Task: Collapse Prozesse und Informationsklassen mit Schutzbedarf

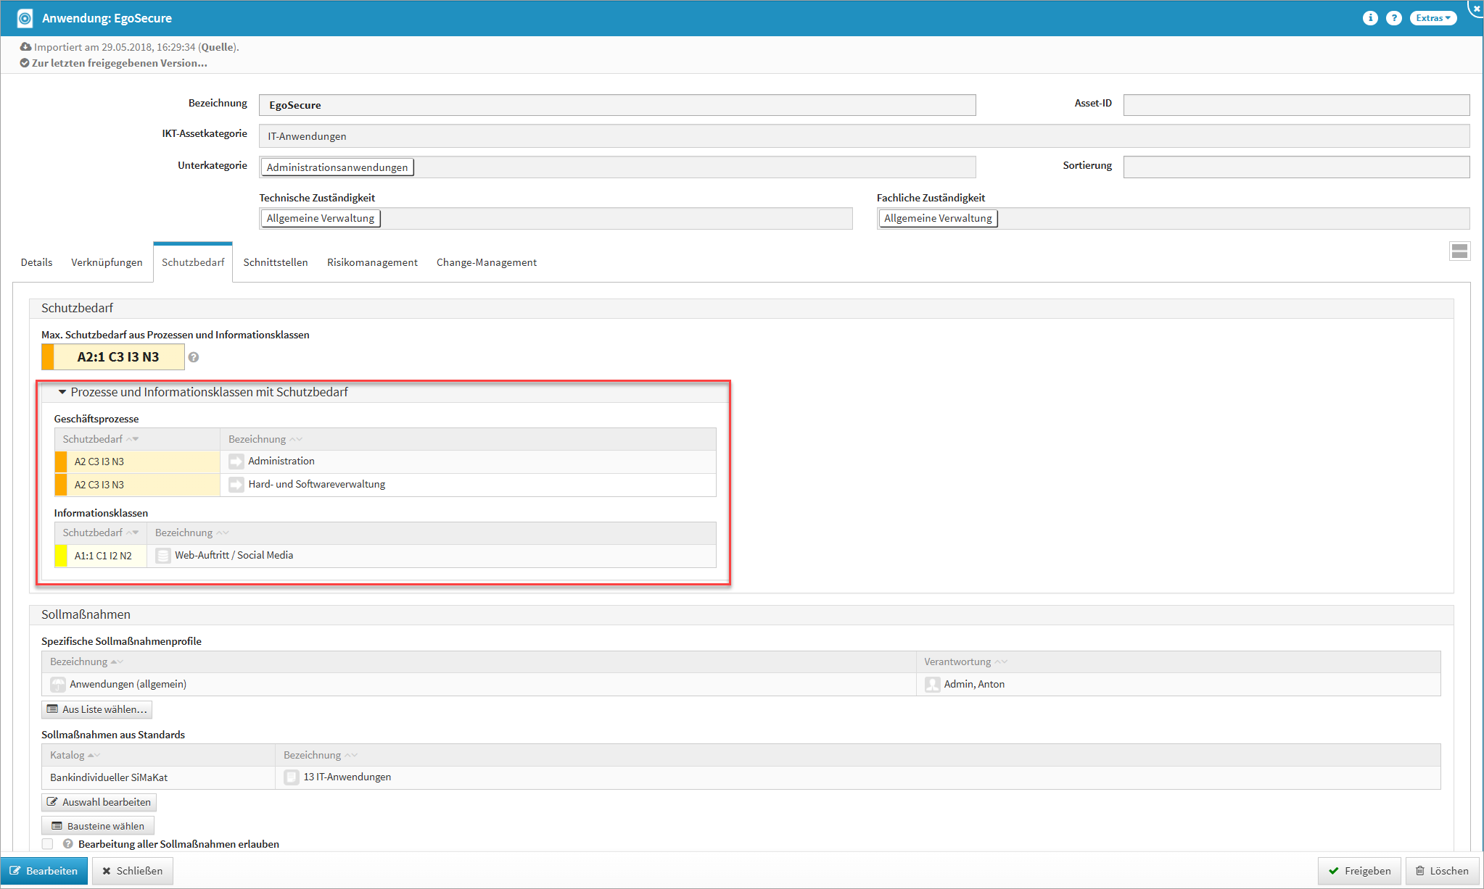Action: coord(62,392)
